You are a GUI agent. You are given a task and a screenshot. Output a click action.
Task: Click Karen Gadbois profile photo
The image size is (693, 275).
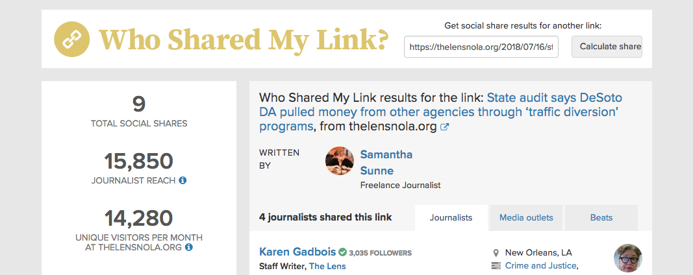(627, 258)
